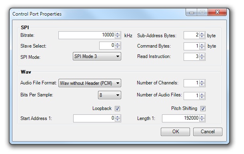Click the SPI group heading
244x154 pixels.
pos(25,28)
